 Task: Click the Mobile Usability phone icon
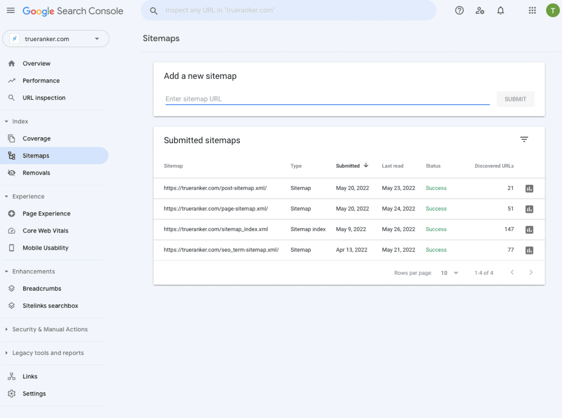(12, 248)
